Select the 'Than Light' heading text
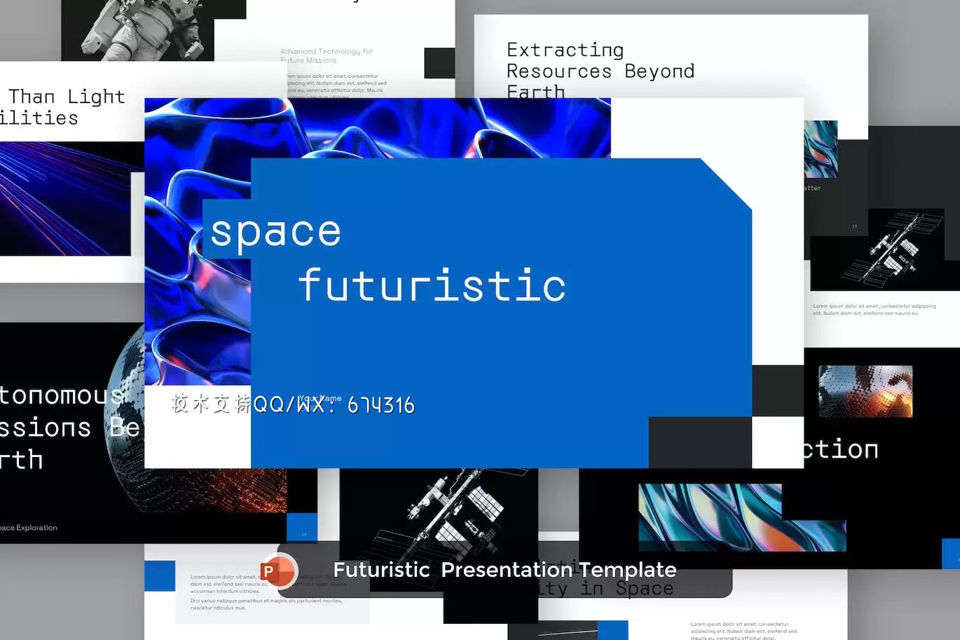960x640 pixels. point(67,96)
